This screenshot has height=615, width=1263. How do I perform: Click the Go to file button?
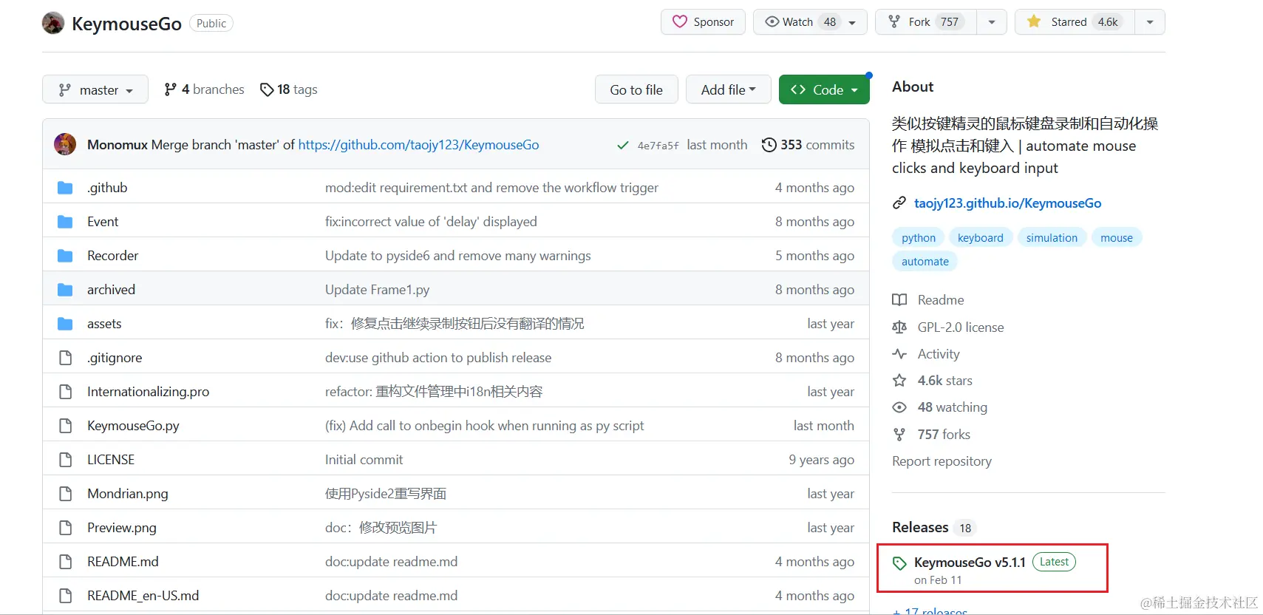click(636, 89)
